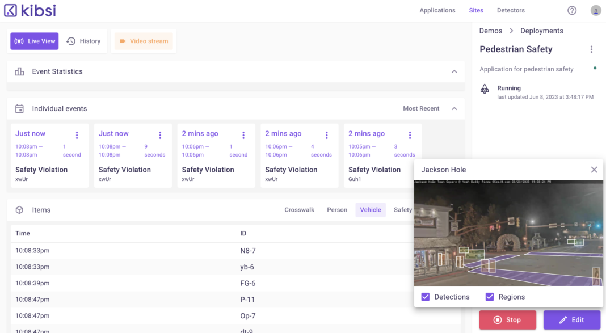Collapse the Event Statistics panel
This screenshot has width=606, height=333.
(454, 71)
